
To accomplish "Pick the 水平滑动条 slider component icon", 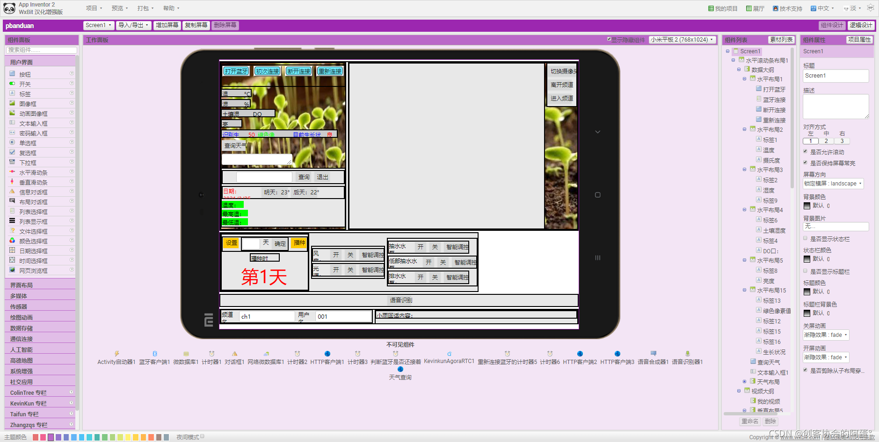I will 12,172.
